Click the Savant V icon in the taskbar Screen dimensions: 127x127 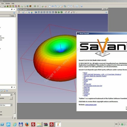(58, 124)
